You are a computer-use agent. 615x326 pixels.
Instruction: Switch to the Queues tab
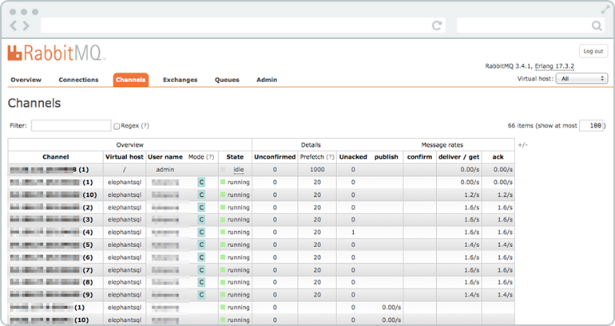point(227,80)
